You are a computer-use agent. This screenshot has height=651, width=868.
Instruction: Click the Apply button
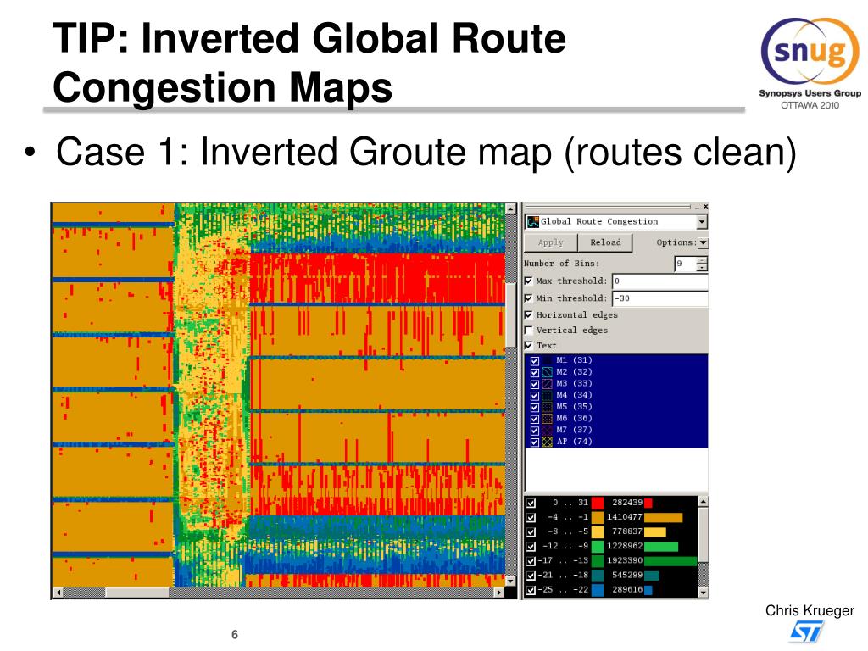click(x=551, y=242)
